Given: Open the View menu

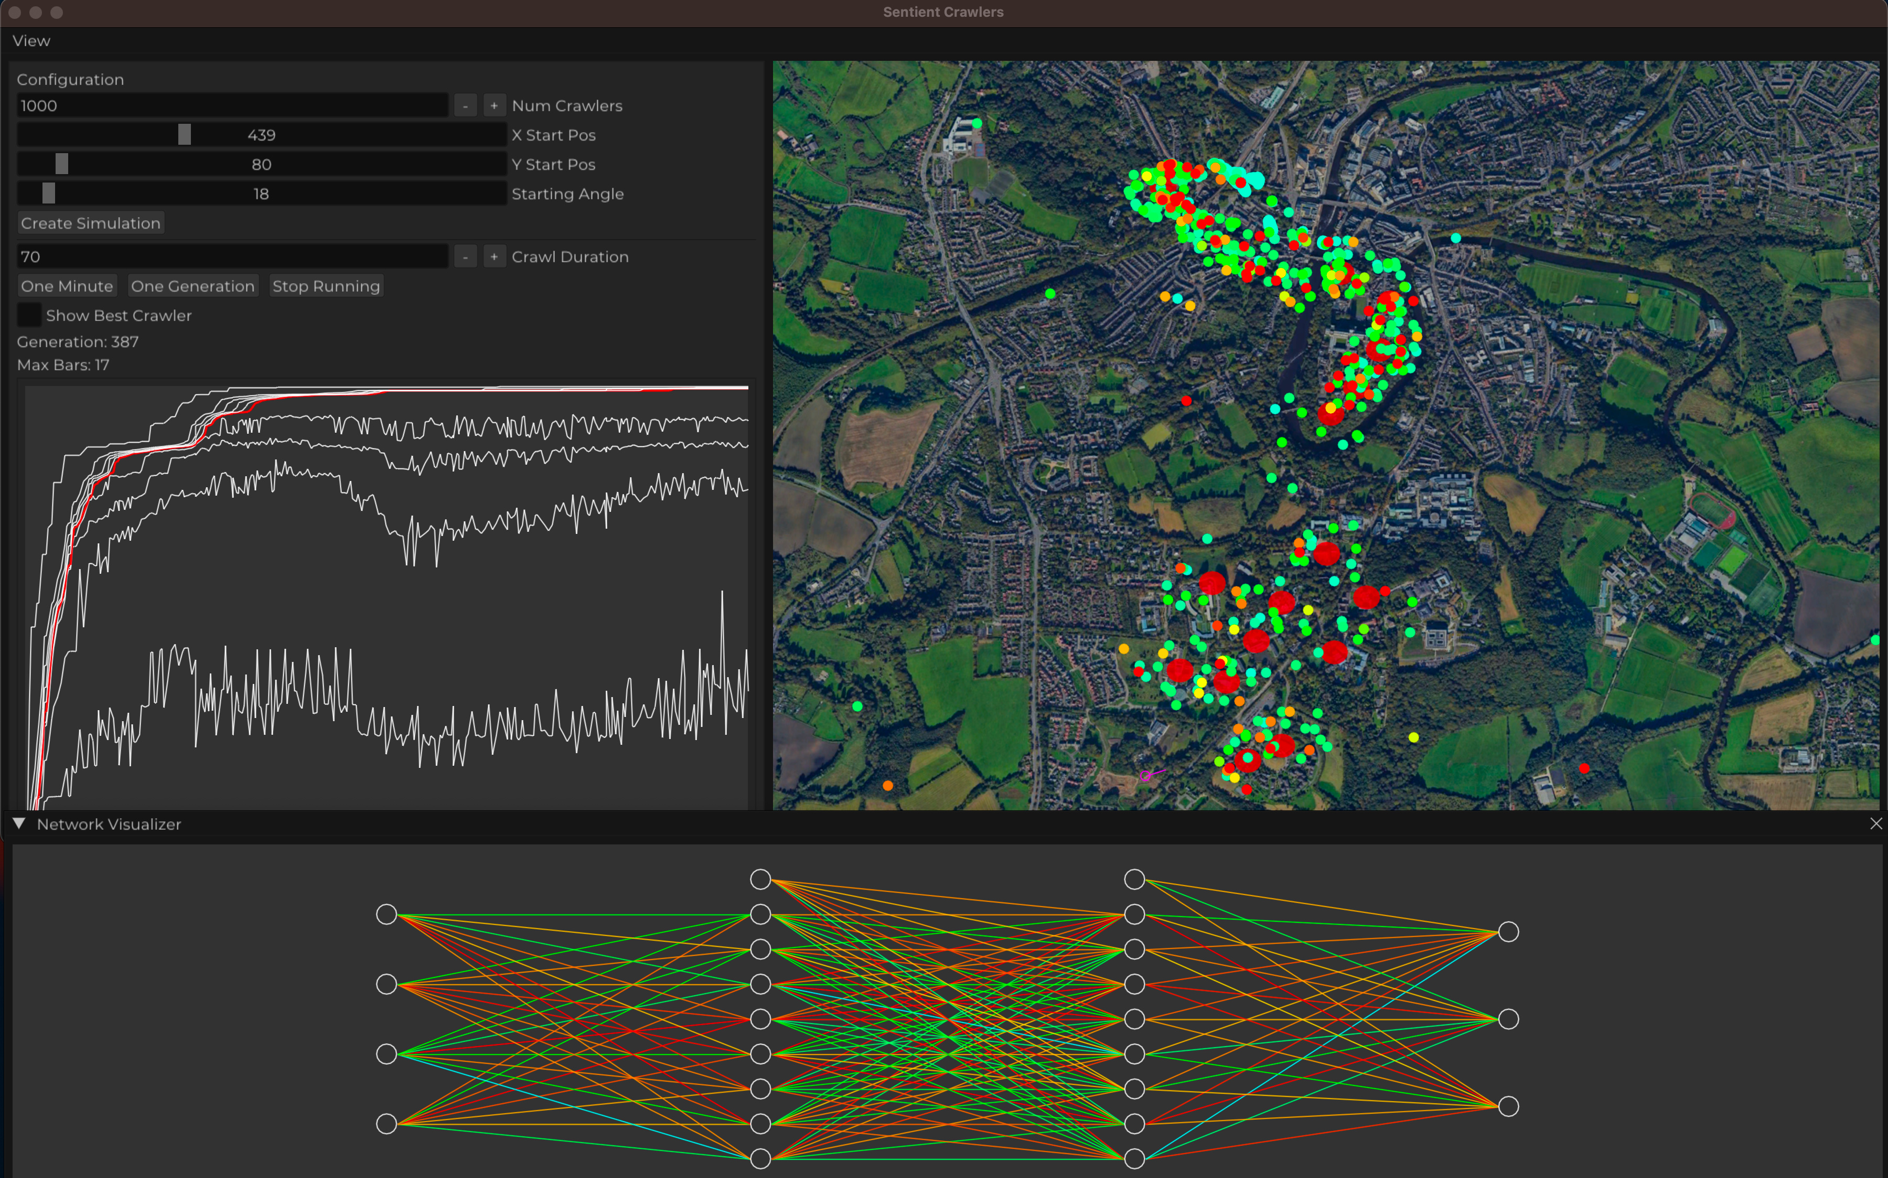Looking at the screenshot, I should click(31, 40).
